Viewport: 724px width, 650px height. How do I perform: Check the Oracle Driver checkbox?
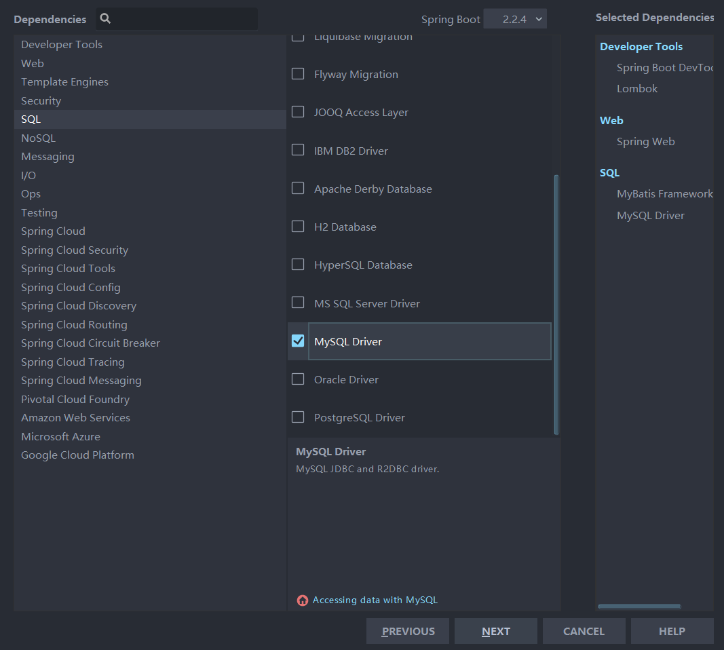pos(298,379)
